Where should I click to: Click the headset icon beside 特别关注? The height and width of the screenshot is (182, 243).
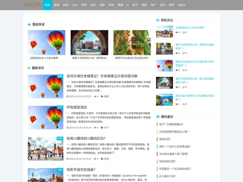158,20
